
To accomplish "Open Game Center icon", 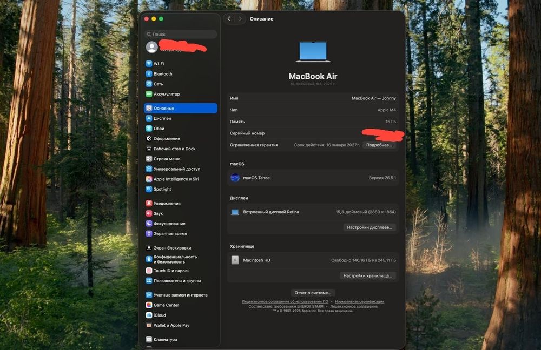I will pos(149,305).
